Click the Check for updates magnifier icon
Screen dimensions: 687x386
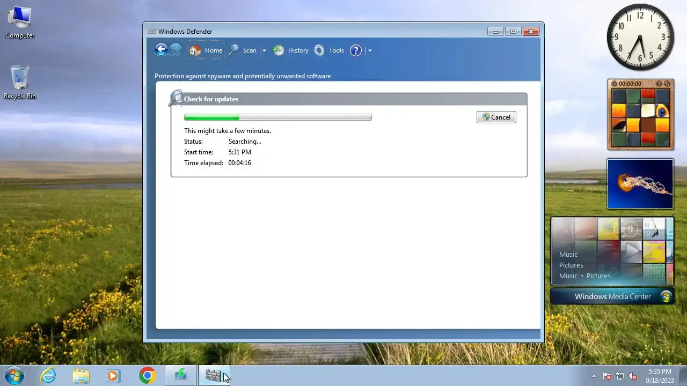click(x=176, y=98)
